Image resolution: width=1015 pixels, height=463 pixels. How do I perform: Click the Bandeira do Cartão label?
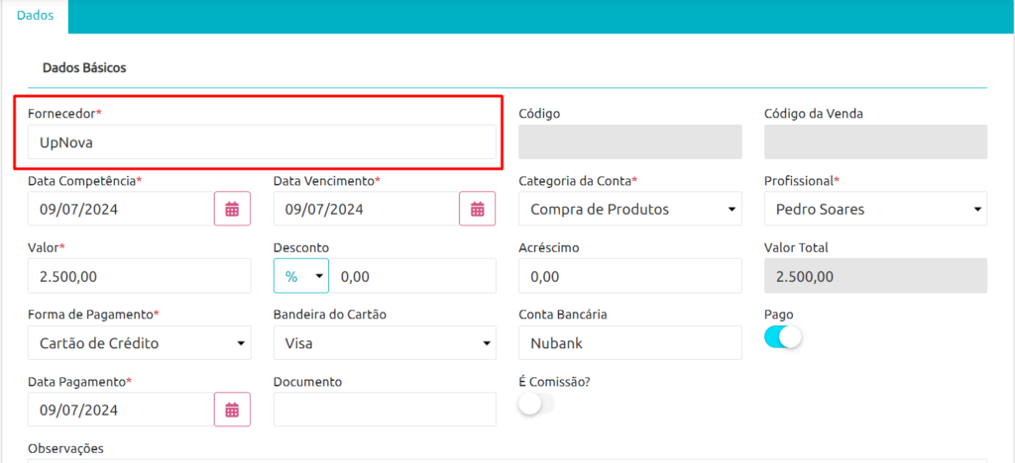(x=329, y=315)
